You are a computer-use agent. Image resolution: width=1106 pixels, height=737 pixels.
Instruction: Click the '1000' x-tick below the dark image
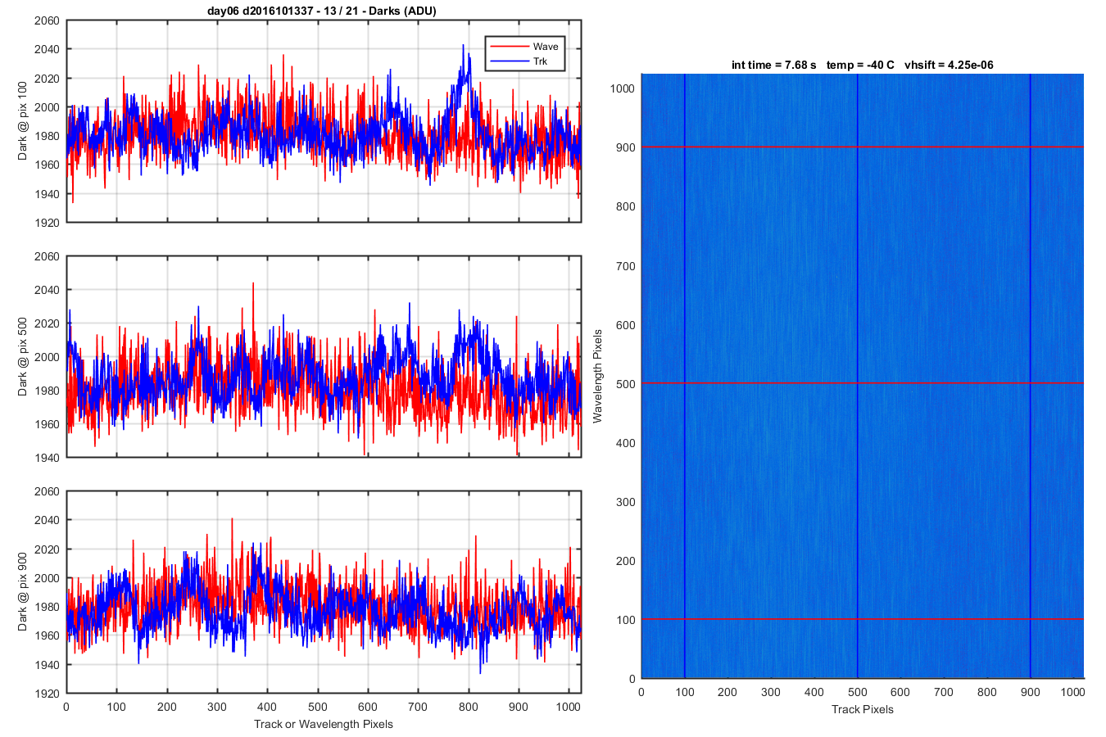click(1073, 692)
